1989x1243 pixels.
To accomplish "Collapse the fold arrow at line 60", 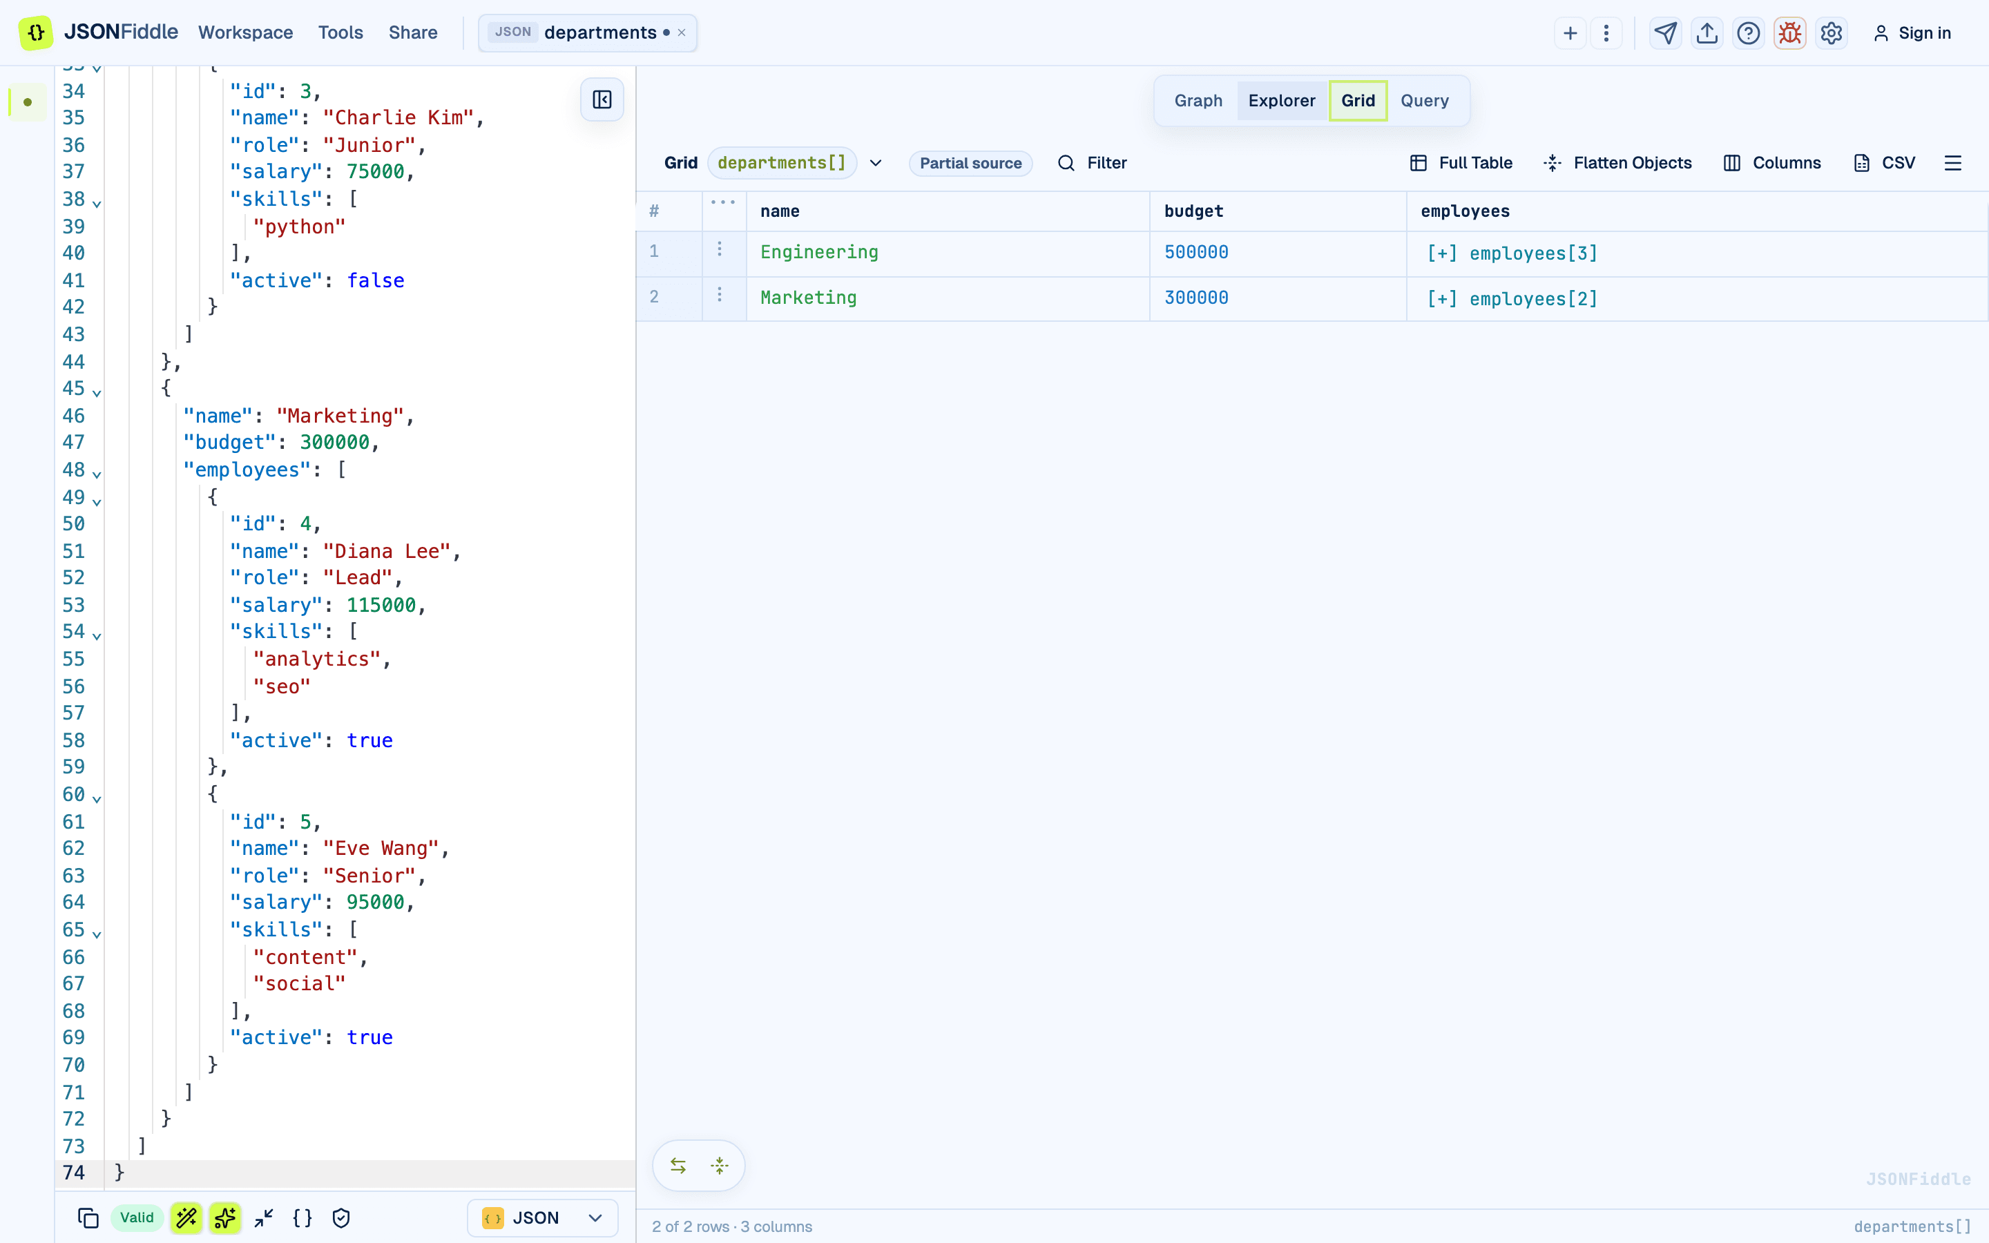I will click(x=97, y=799).
